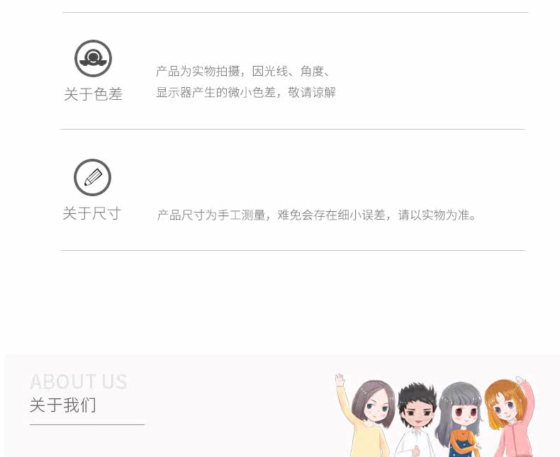The image size is (560, 457).
Task: Click the yellow-sweater girl's raised waving hand
Action: point(340,380)
